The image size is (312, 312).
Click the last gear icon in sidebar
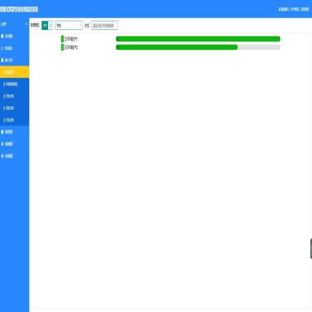tap(2, 156)
